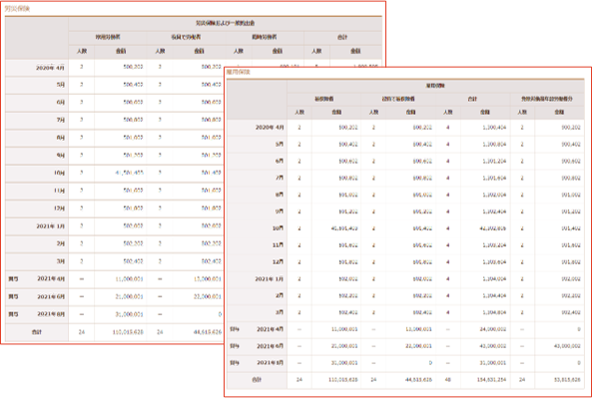Click 合計 row label in 雇用保険 table
This screenshot has height=398, width=592.
[257, 380]
